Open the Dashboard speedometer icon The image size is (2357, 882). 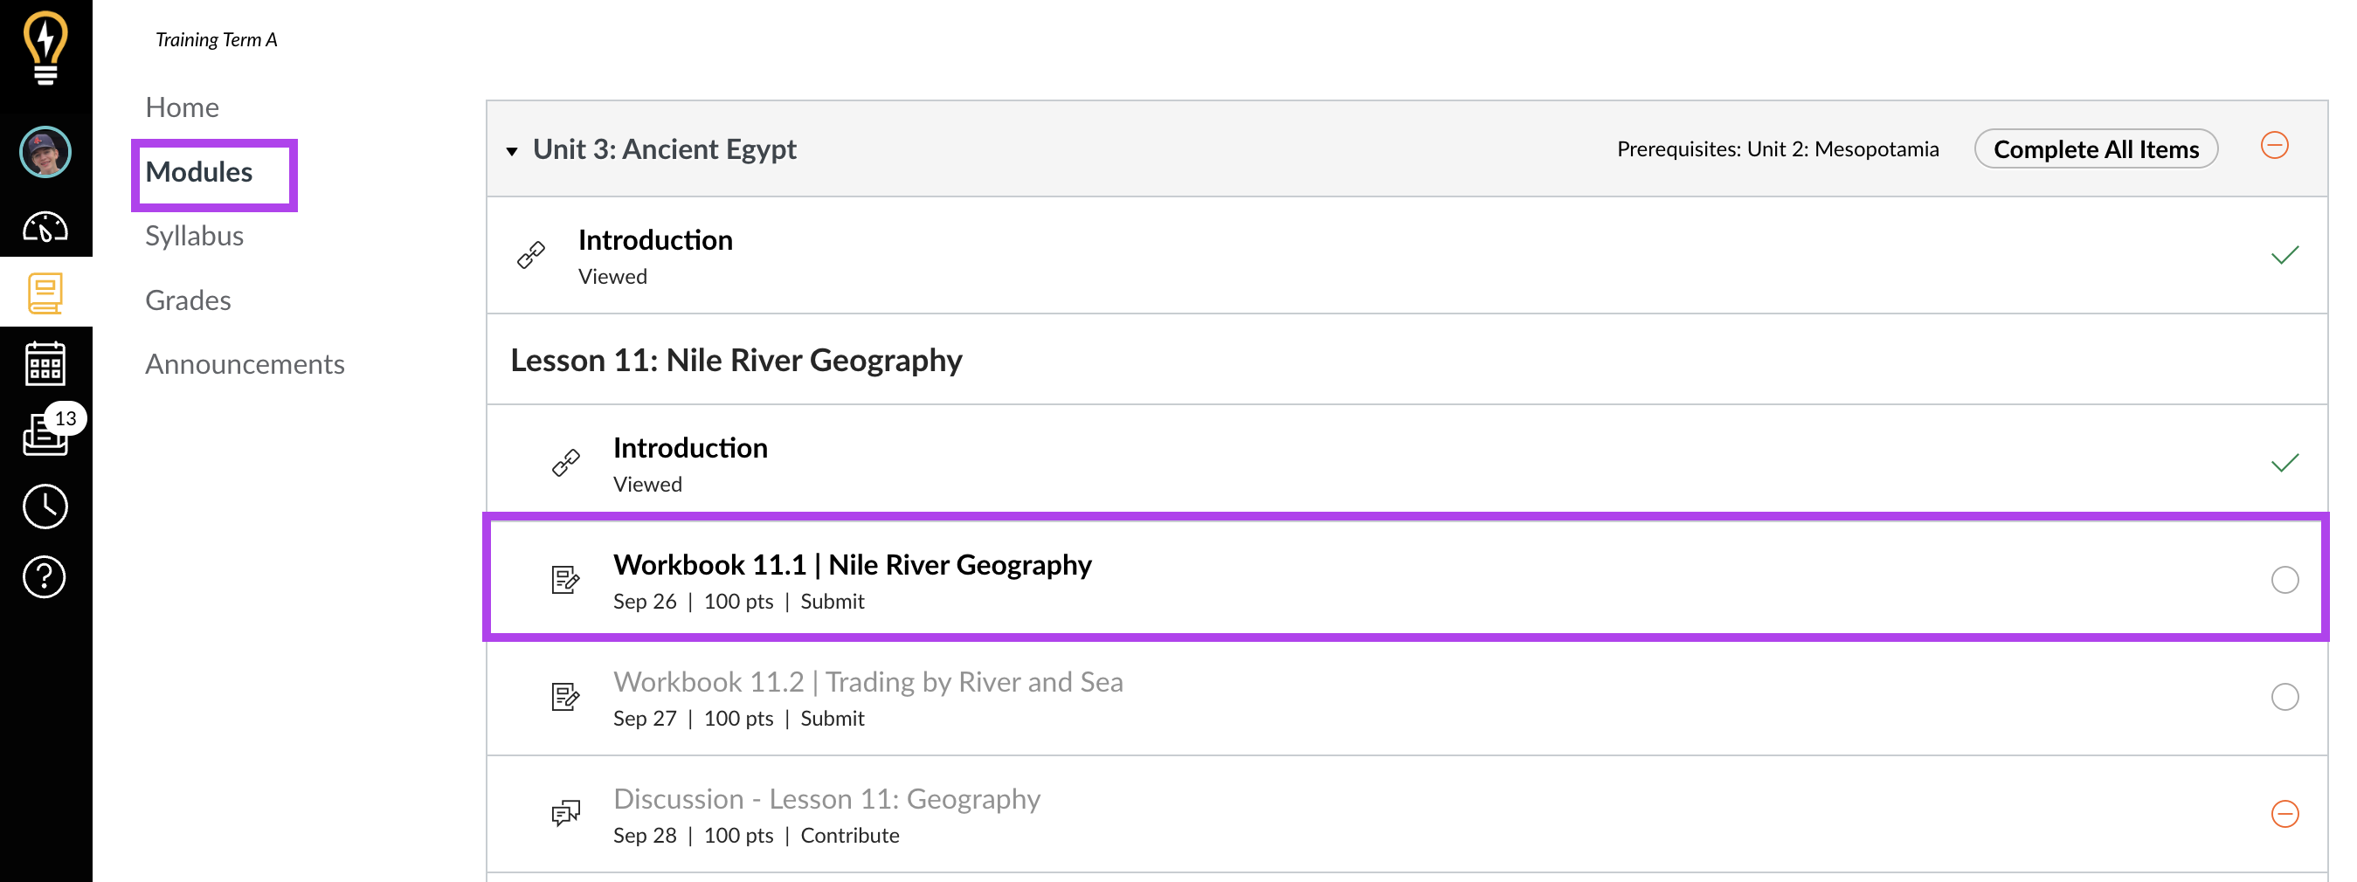coord(45,227)
